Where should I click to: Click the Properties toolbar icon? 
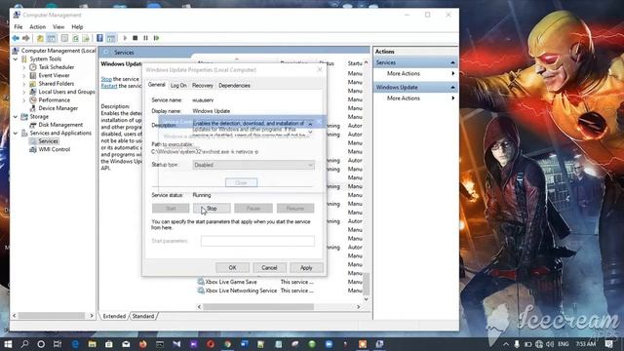tap(64, 38)
